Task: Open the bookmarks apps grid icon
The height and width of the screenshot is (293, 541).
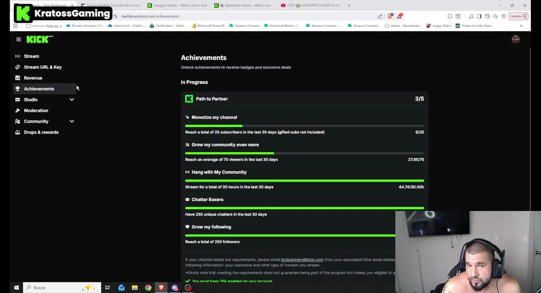Action: [15, 26]
